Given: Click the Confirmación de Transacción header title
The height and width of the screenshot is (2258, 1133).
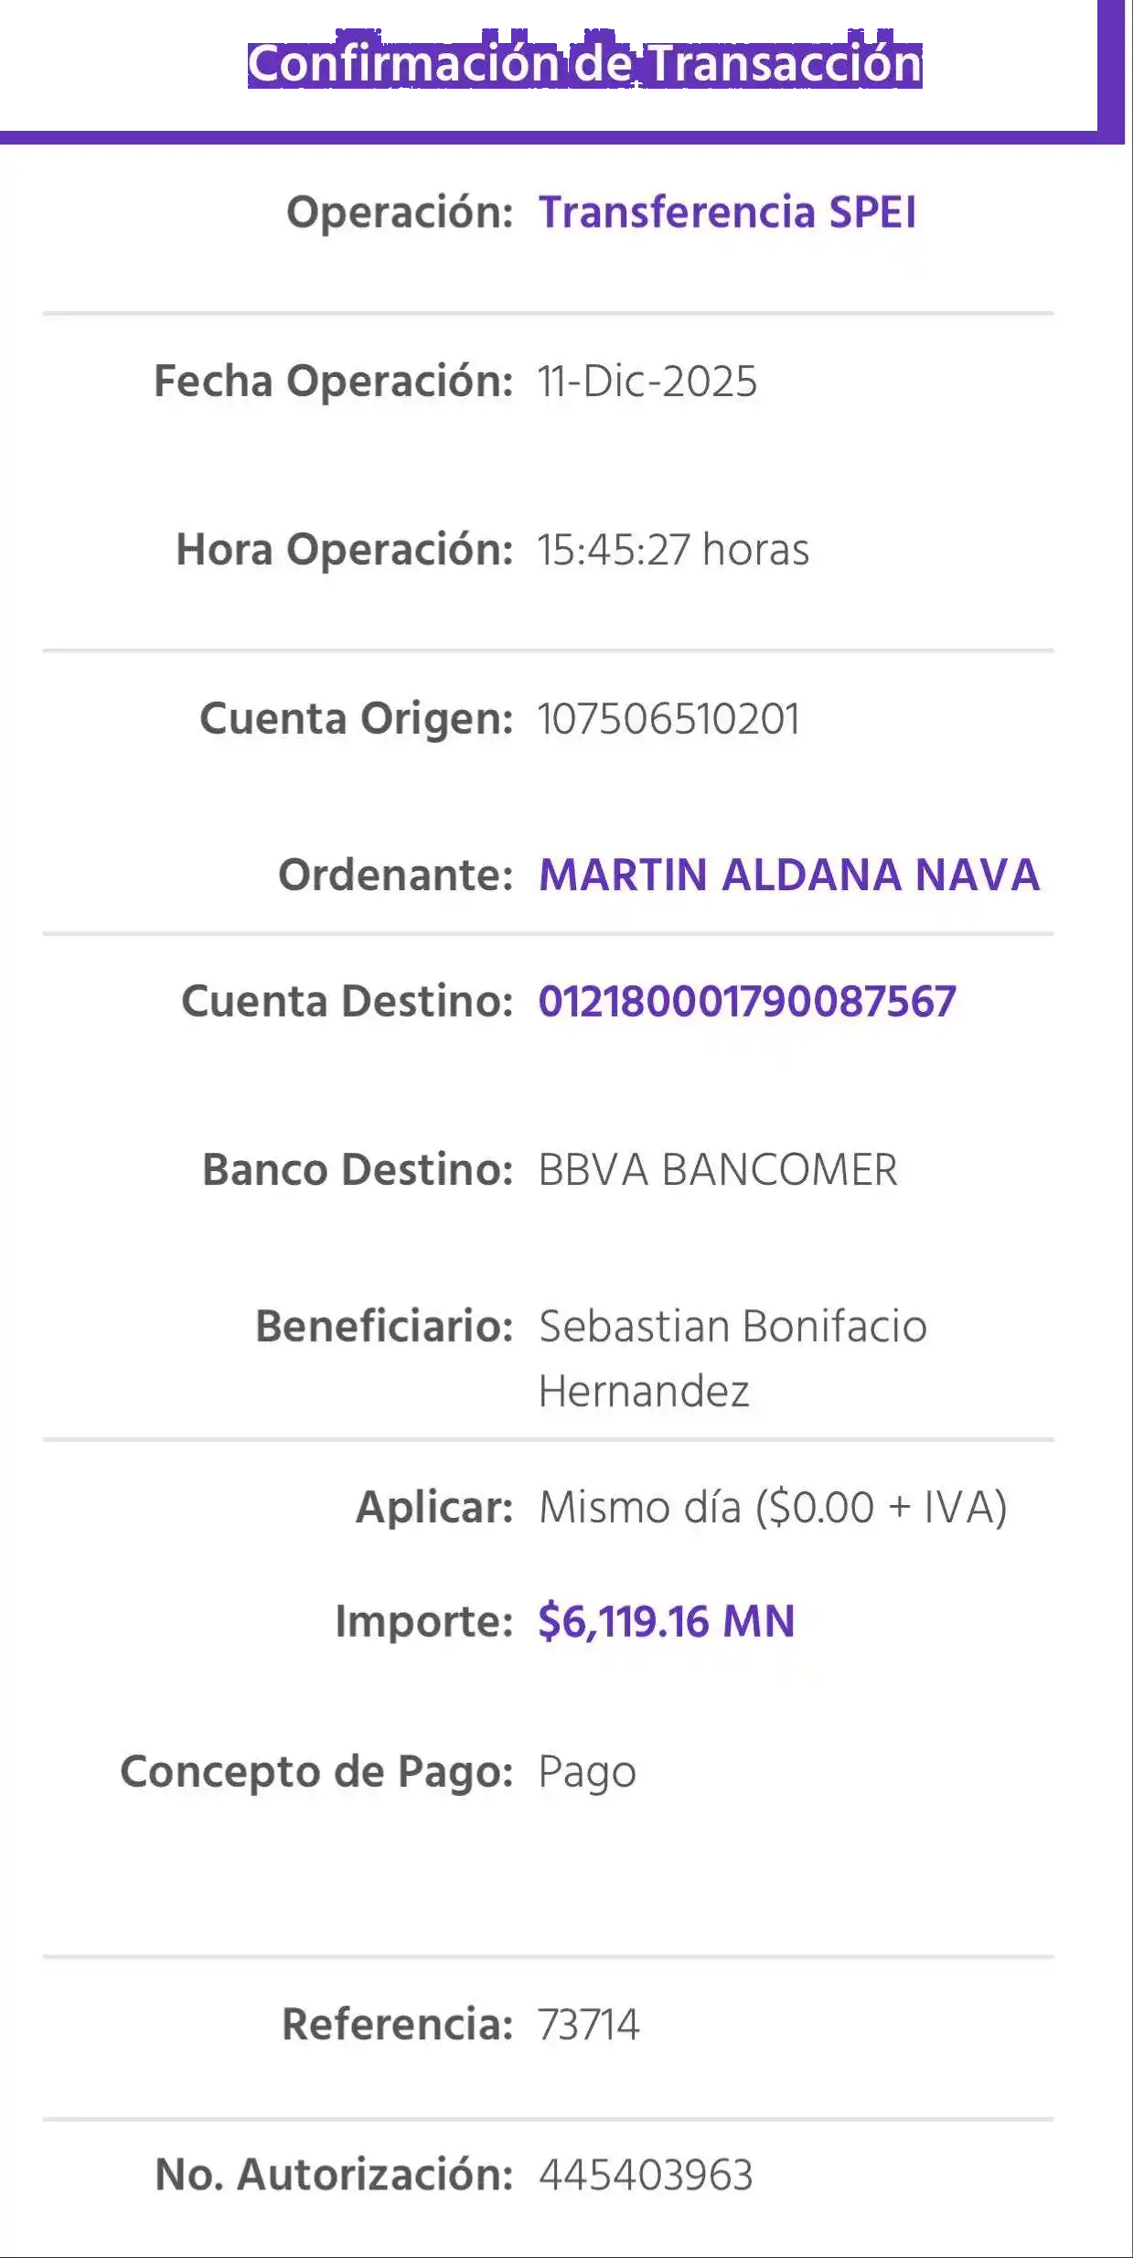Looking at the screenshot, I should coord(584,64).
